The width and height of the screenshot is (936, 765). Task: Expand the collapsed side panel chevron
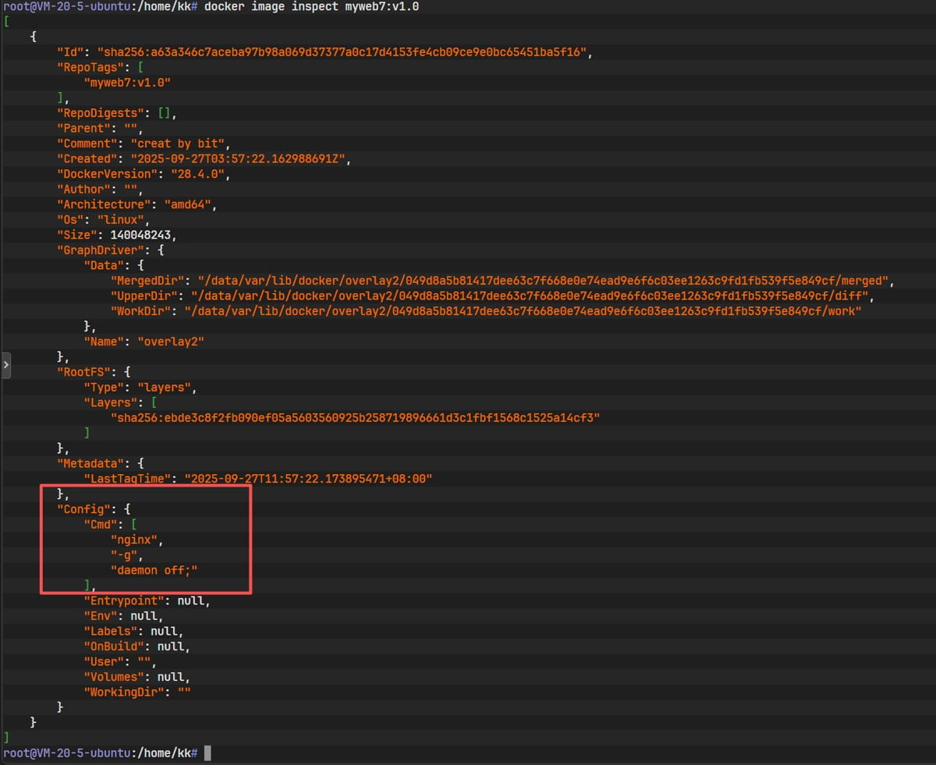[x=6, y=364]
